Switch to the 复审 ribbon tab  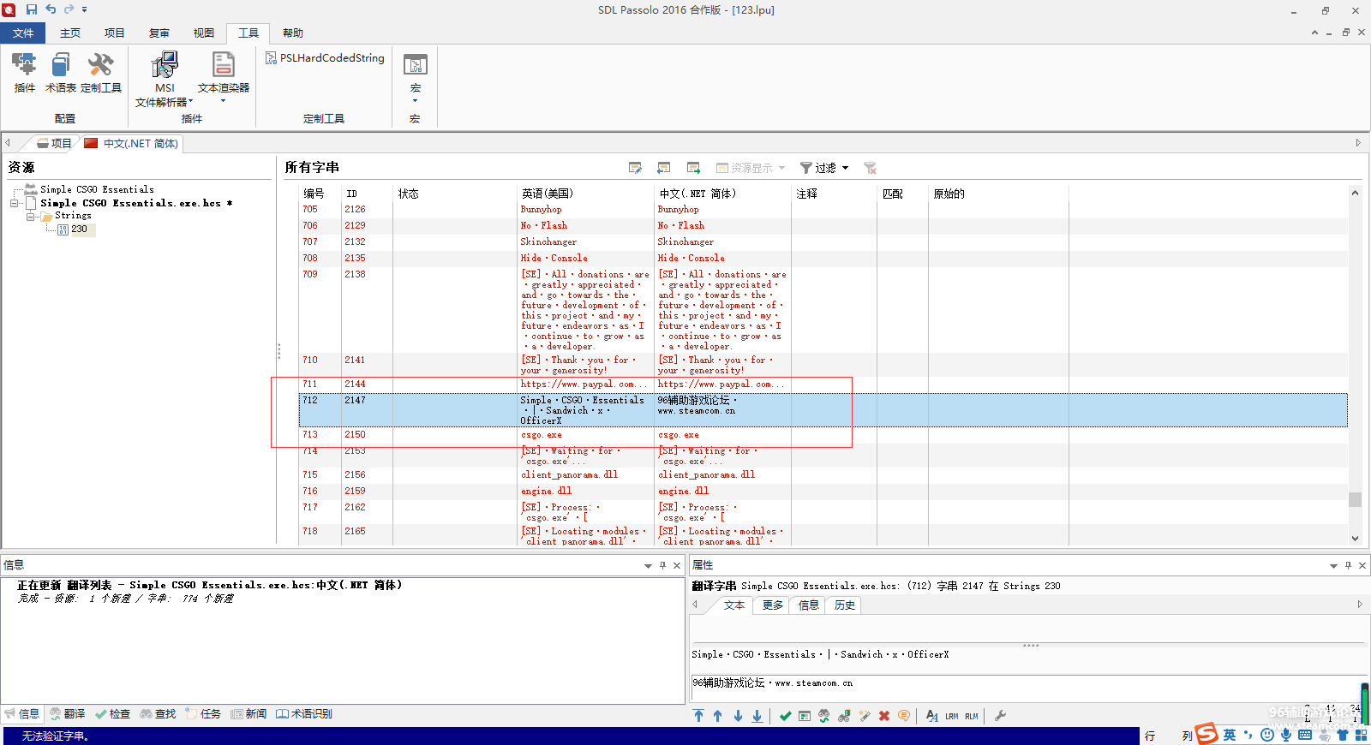(159, 33)
